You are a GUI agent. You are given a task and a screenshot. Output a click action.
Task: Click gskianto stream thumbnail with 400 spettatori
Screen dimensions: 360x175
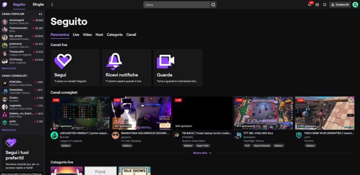click(141, 113)
